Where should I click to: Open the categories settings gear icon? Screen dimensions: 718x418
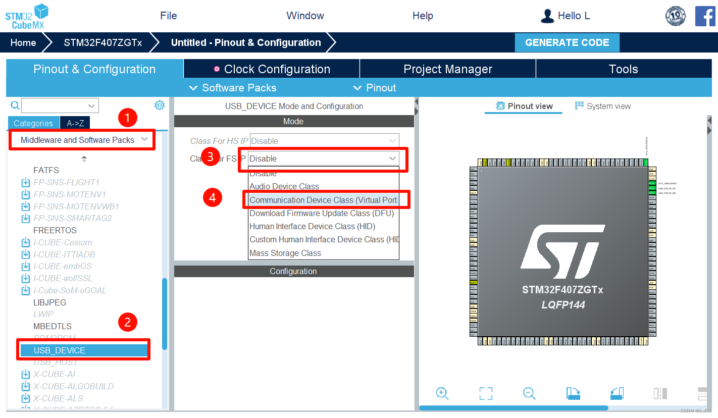160,105
